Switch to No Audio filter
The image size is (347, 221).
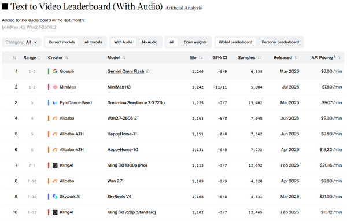pos(150,42)
